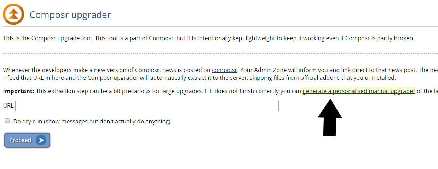438x169 pixels.
Task: Click the large black upward arrow
Action: [x=330, y=117]
